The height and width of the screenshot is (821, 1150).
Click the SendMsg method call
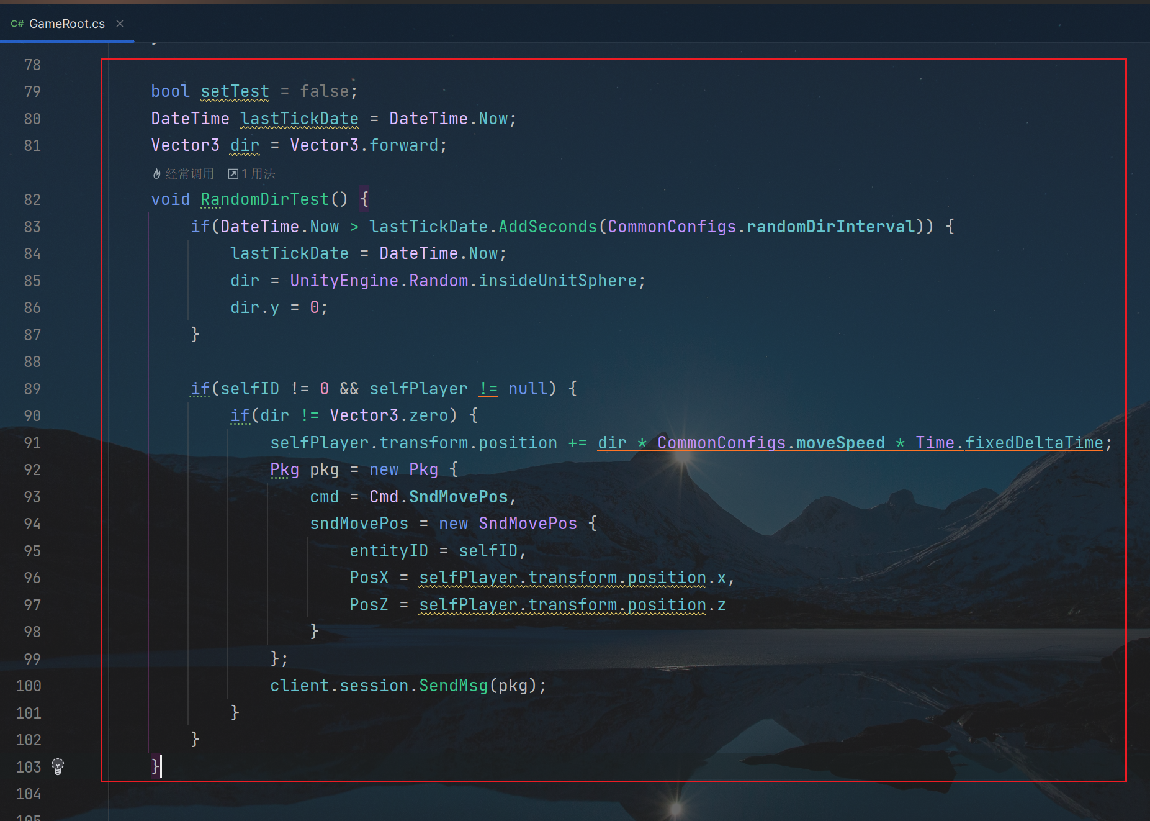point(453,686)
